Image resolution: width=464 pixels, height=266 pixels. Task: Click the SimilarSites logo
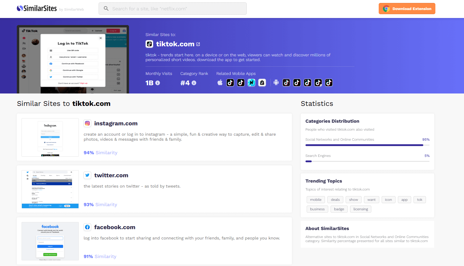tap(37, 9)
